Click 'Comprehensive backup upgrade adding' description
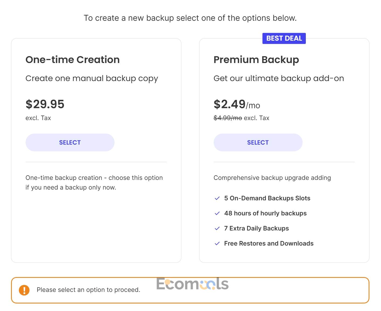The height and width of the screenshot is (311, 381). click(272, 178)
